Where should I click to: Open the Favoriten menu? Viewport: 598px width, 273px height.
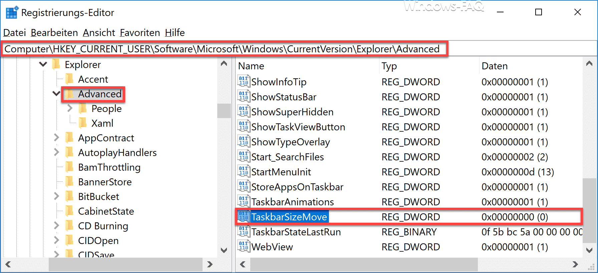click(140, 33)
